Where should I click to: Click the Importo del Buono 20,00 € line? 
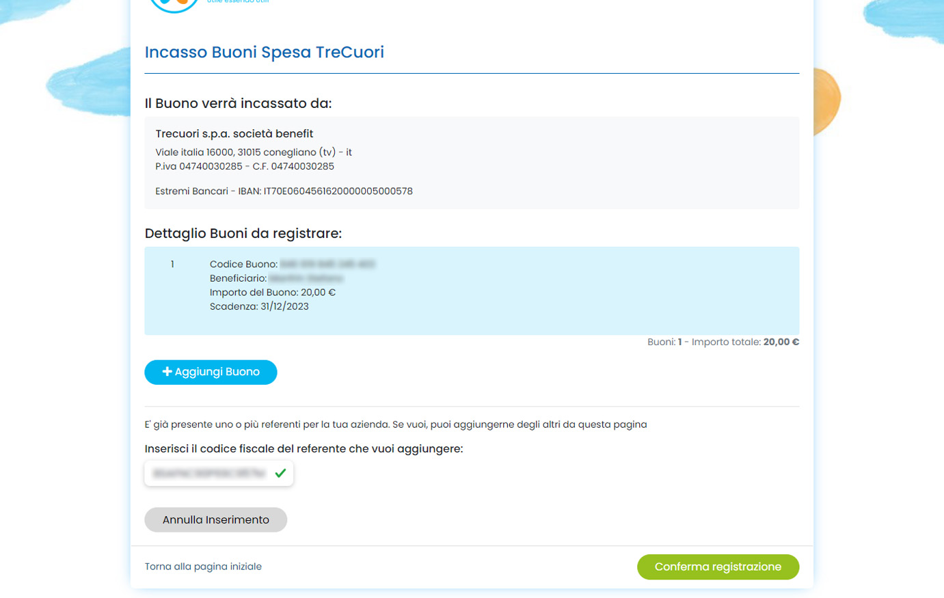pos(272,293)
